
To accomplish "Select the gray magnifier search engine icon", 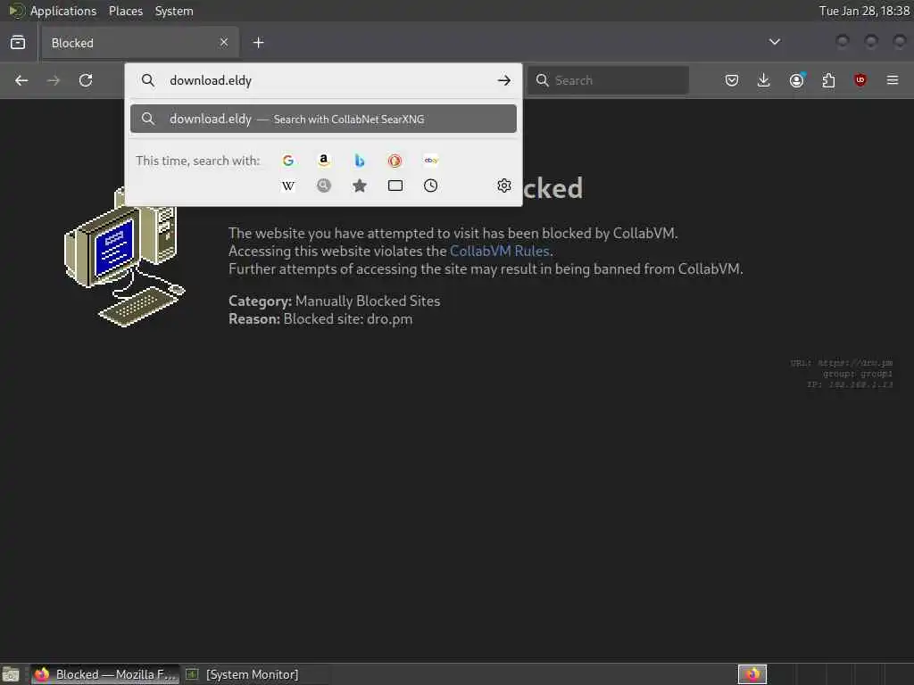I will tap(323, 186).
